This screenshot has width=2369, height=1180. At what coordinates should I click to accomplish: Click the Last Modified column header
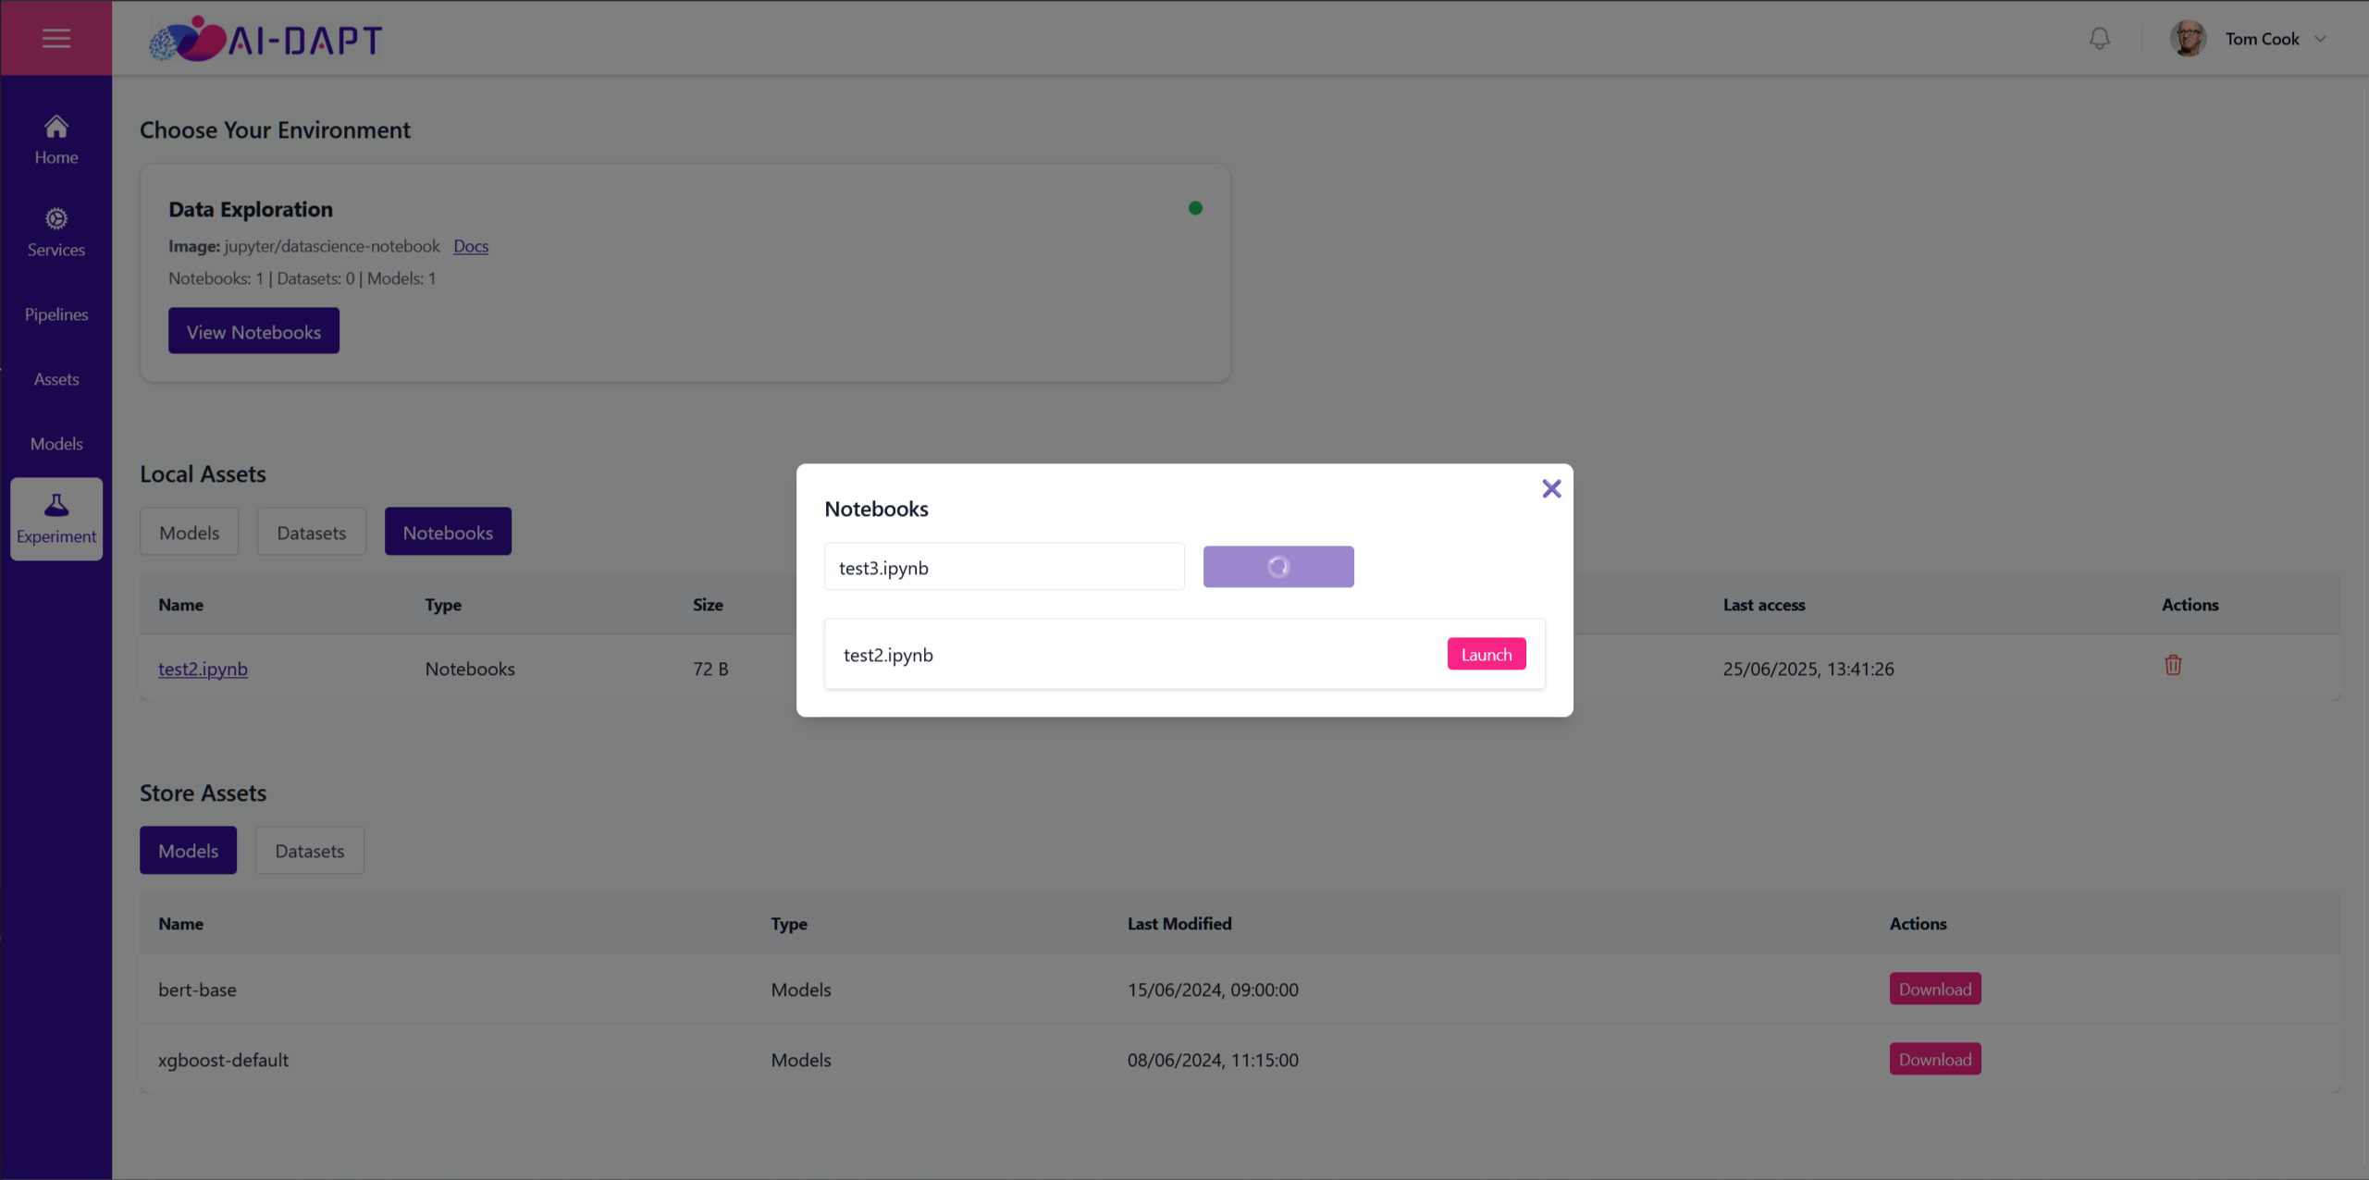click(x=1179, y=924)
